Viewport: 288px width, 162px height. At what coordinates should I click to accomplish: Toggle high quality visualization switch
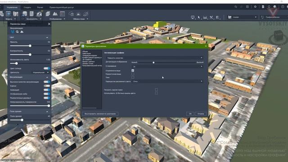pyautogui.click(x=47, y=82)
